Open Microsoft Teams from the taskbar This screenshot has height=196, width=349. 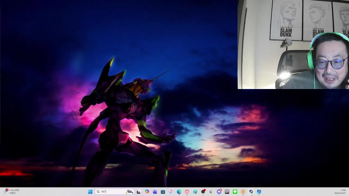click(155, 192)
